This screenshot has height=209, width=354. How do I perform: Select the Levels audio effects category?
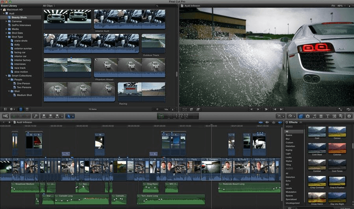point(289,188)
